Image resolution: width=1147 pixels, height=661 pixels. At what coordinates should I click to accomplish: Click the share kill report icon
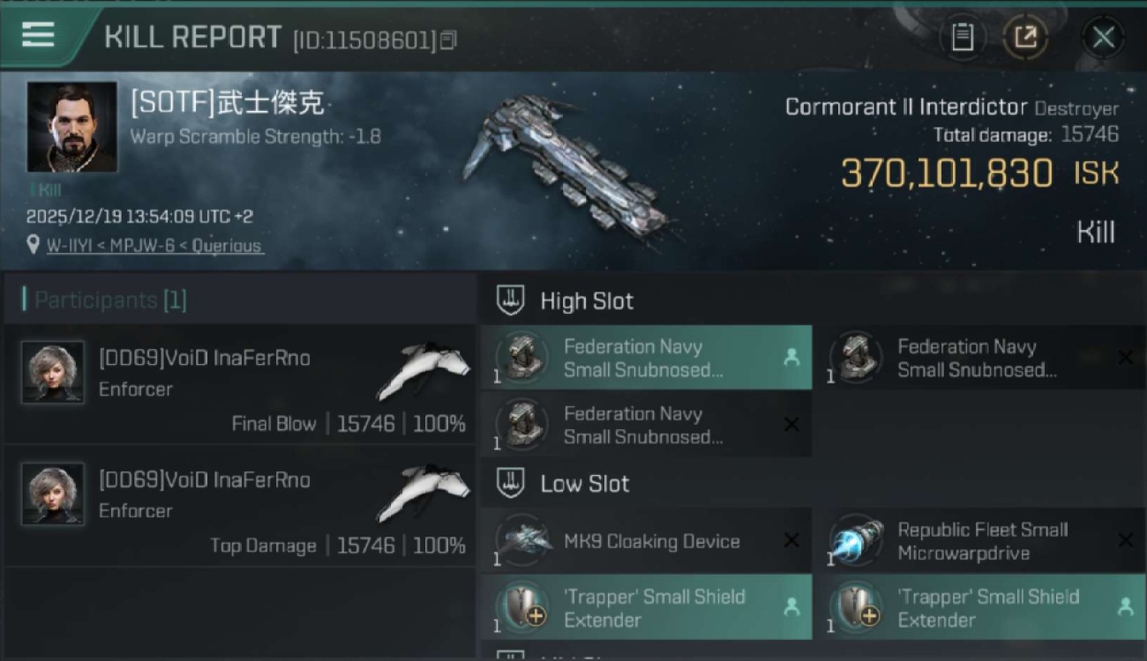click(1024, 37)
